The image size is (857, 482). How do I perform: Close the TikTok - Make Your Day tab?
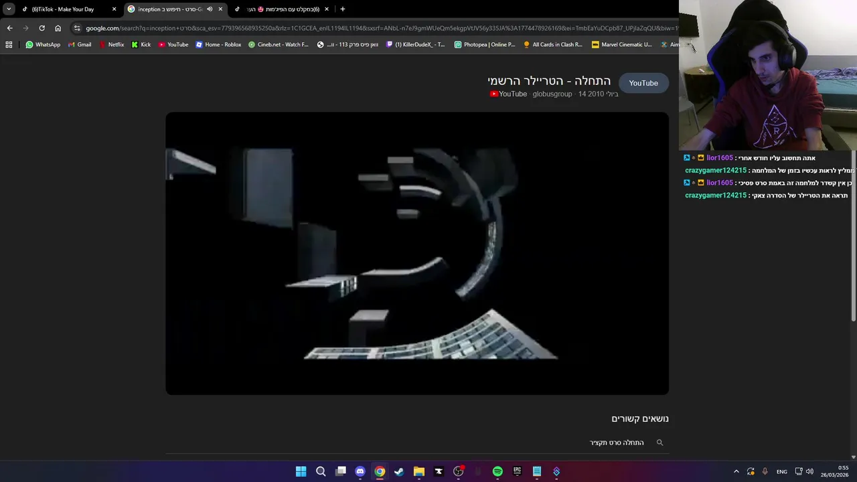[x=114, y=9]
